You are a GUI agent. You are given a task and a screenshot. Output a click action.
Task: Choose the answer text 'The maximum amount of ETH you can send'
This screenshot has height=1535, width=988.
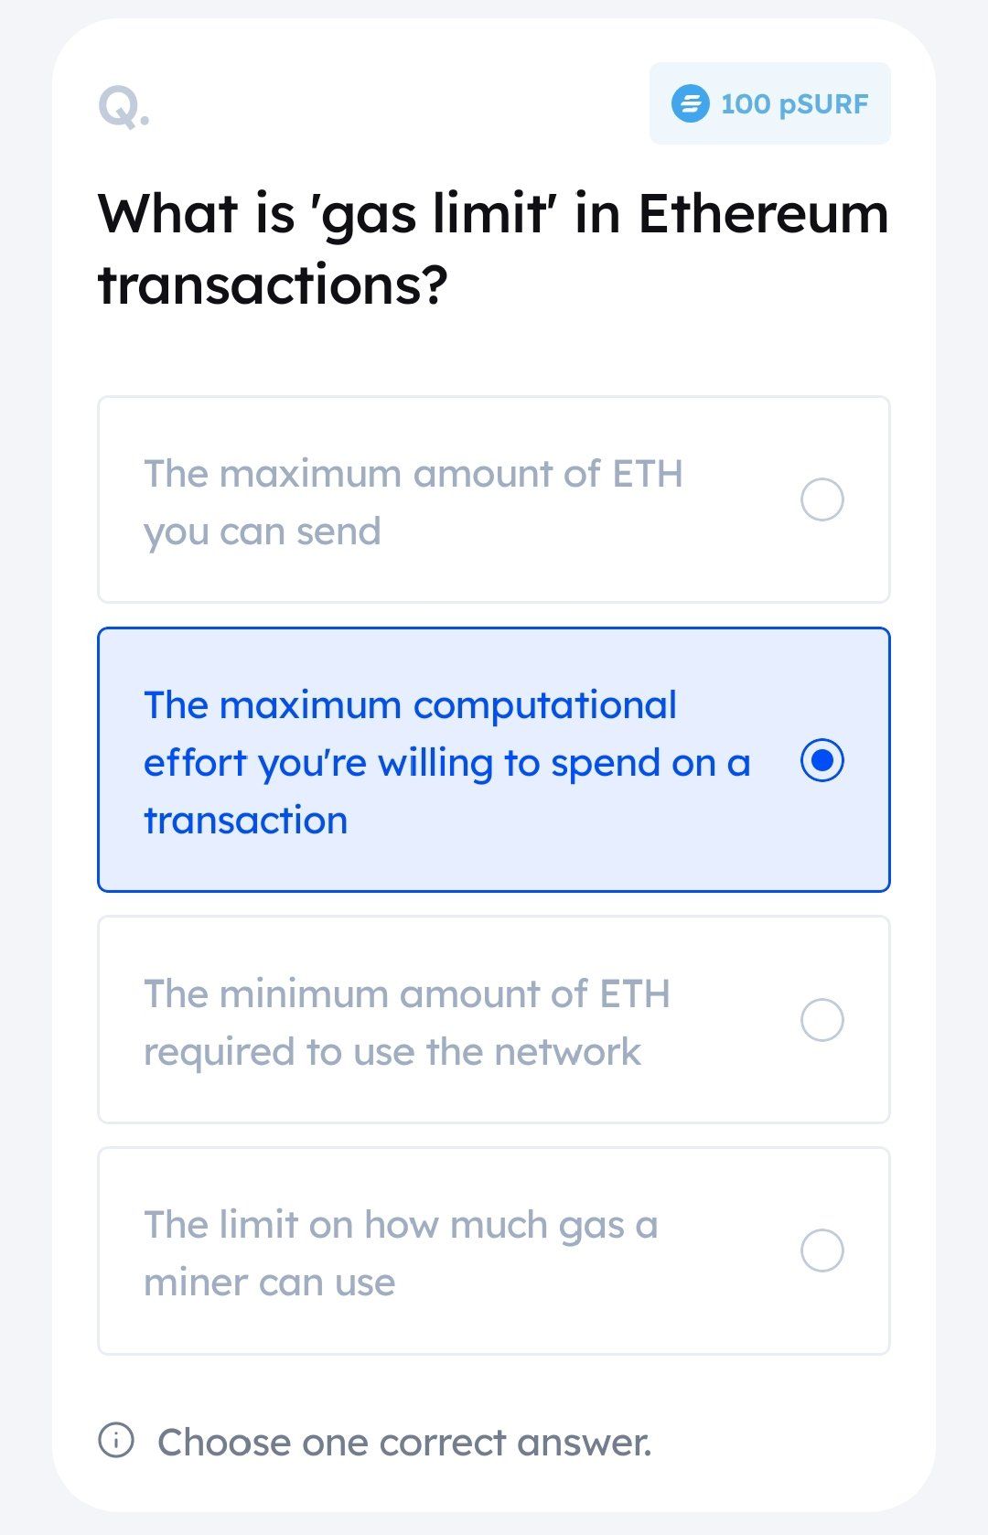[x=413, y=502]
